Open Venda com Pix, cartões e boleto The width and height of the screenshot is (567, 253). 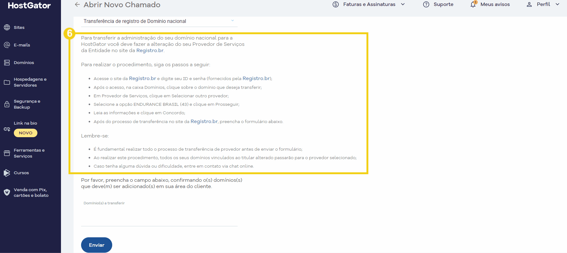(x=31, y=192)
